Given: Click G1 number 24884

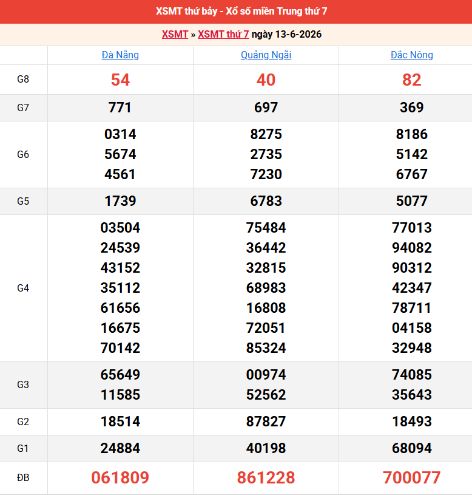Looking at the screenshot, I should click(x=120, y=448).
